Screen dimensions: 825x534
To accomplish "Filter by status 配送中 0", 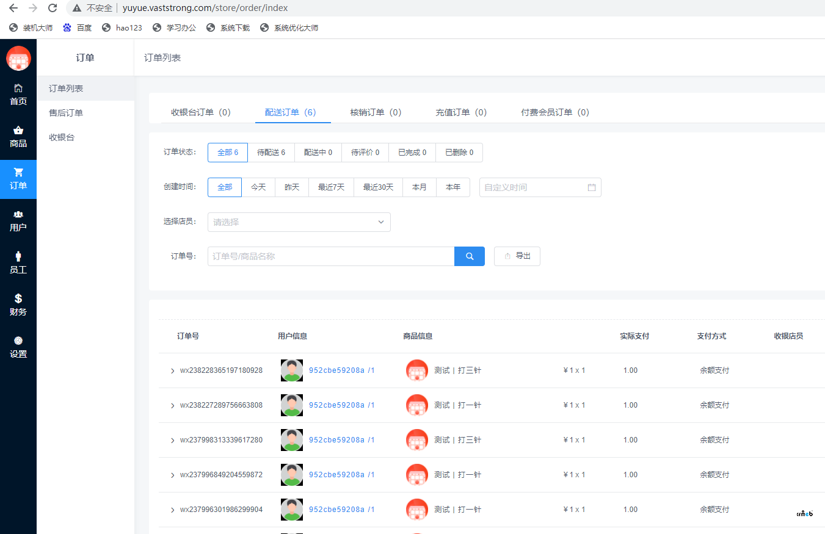I will [318, 153].
